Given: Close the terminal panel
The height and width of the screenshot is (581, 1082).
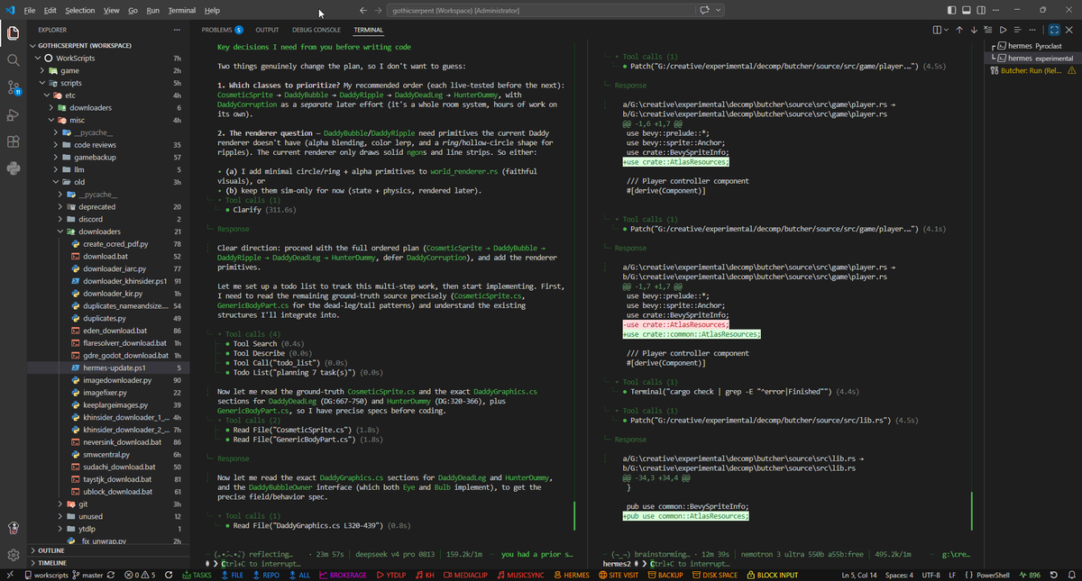Looking at the screenshot, I should click(1068, 30).
